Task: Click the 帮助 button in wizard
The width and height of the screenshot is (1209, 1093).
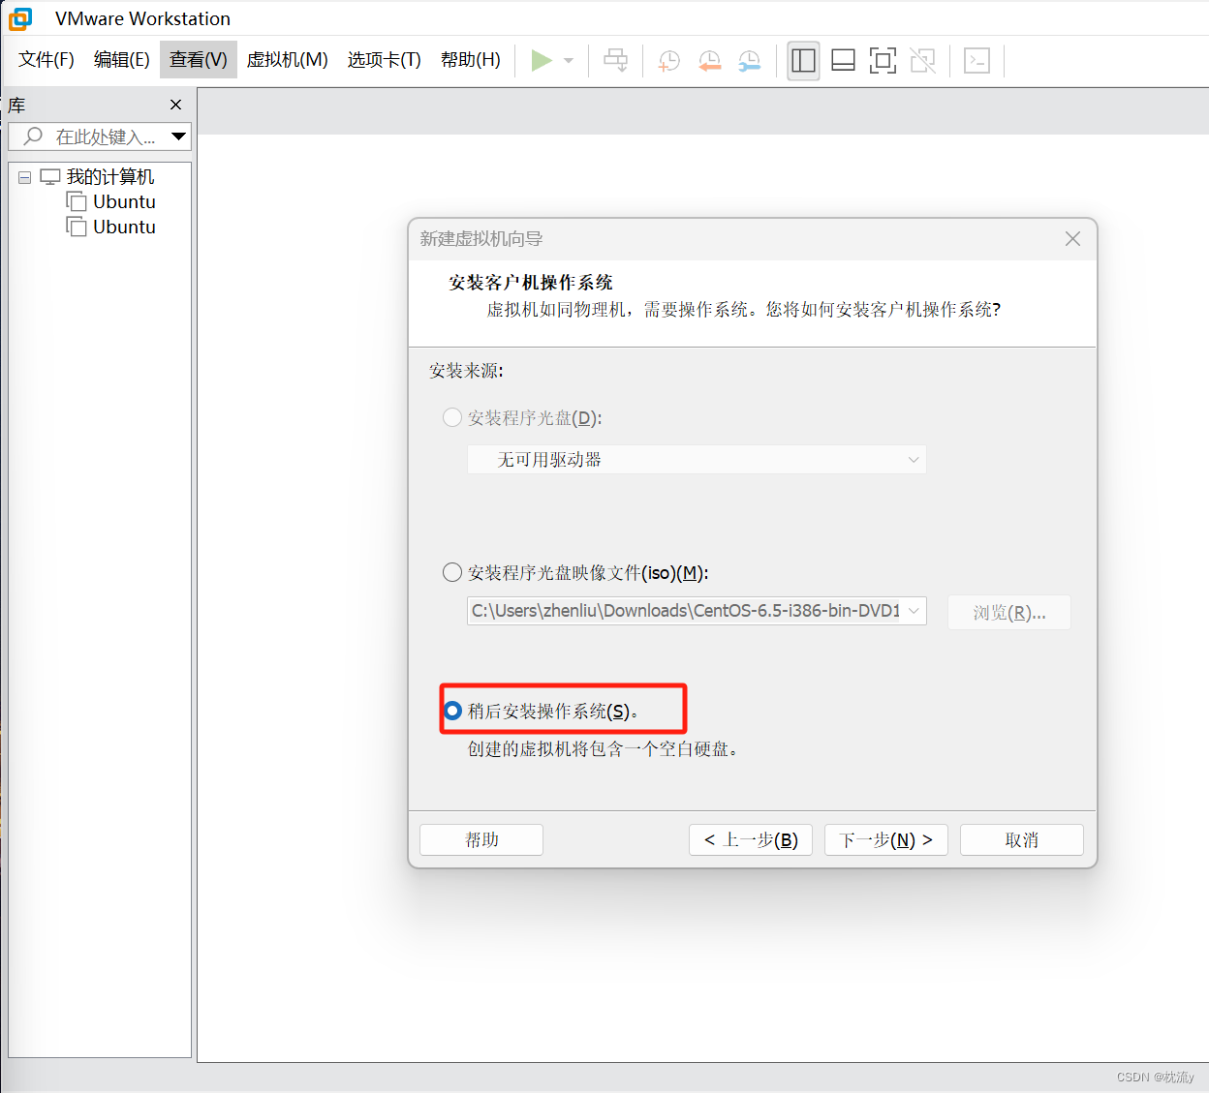Action: click(x=481, y=839)
